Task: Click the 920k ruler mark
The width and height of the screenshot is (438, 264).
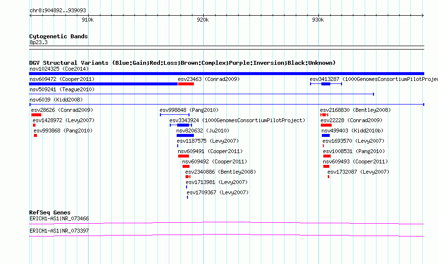Action: pos(203,20)
